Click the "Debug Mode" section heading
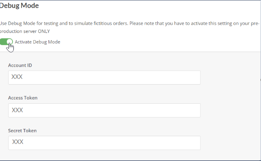 (19, 6)
